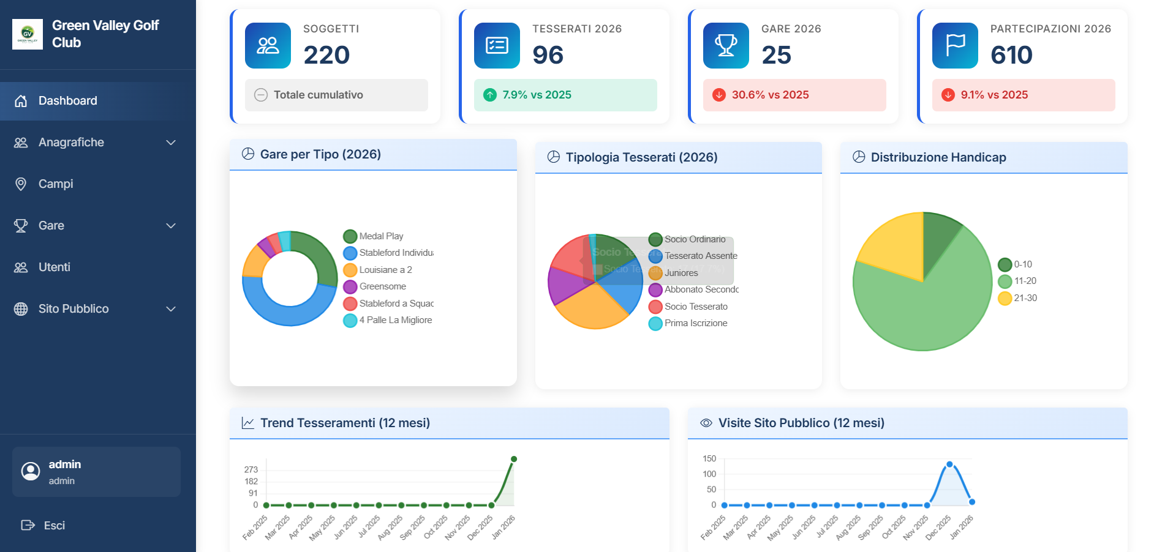The height and width of the screenshot is (552, 1154).
Task: Collapse the Sito Pubblico menu chevron
Action: click(171, 308)
